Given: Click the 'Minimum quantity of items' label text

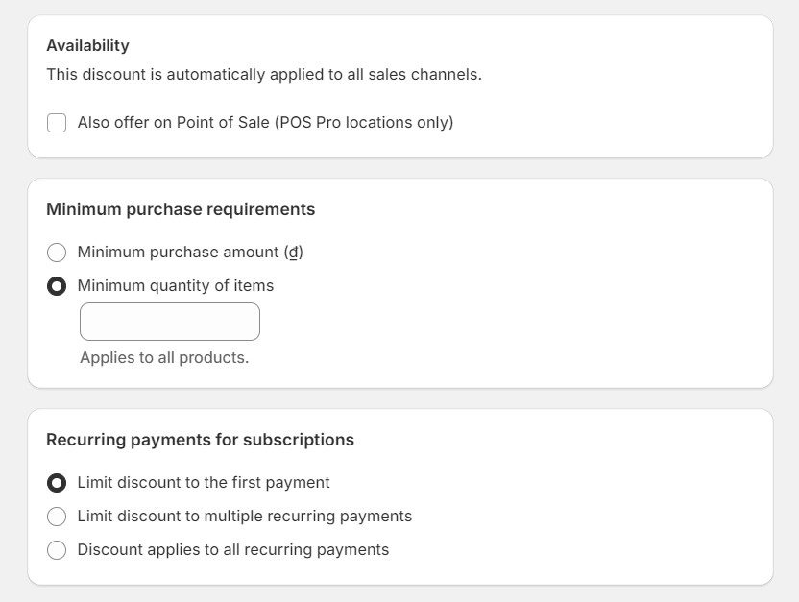Looking at the screenshot, I should (175, 286).
